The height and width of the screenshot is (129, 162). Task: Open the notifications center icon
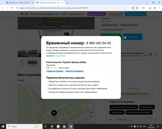158,126
